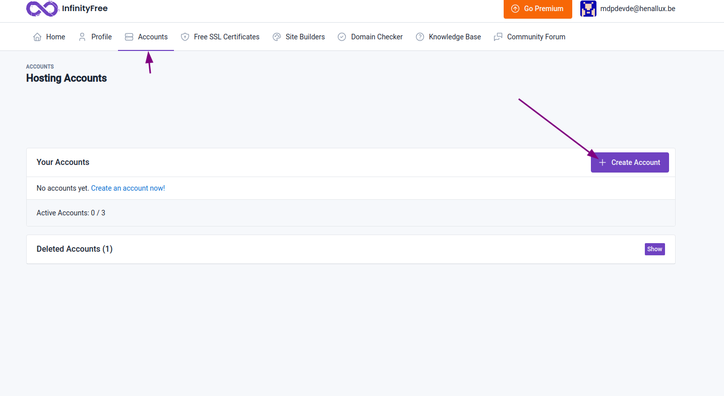Show the deleted accounts list
The width and height of the screenshot is (724, 396).
pyautogui.click(x=654, y=249)
